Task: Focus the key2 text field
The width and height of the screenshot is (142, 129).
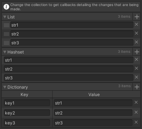Action: click(27, 113)
